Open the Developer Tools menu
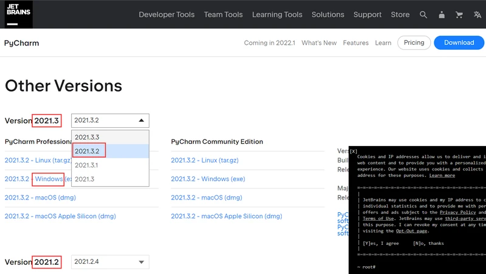This screenshot has width=486, height=274. point(166,15)
